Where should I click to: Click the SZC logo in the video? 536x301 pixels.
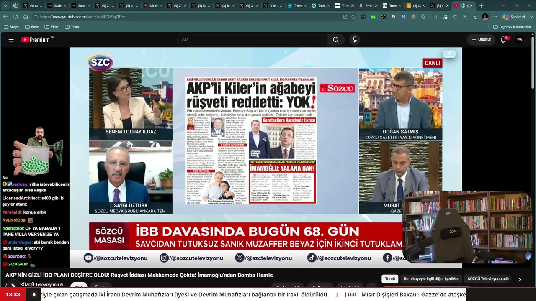click(x=100, y=63)
